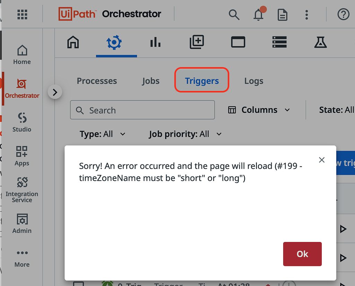Viewport: 355px width, 286px height.
Task: Close the error dialog with X
Action: coord(321,160)
